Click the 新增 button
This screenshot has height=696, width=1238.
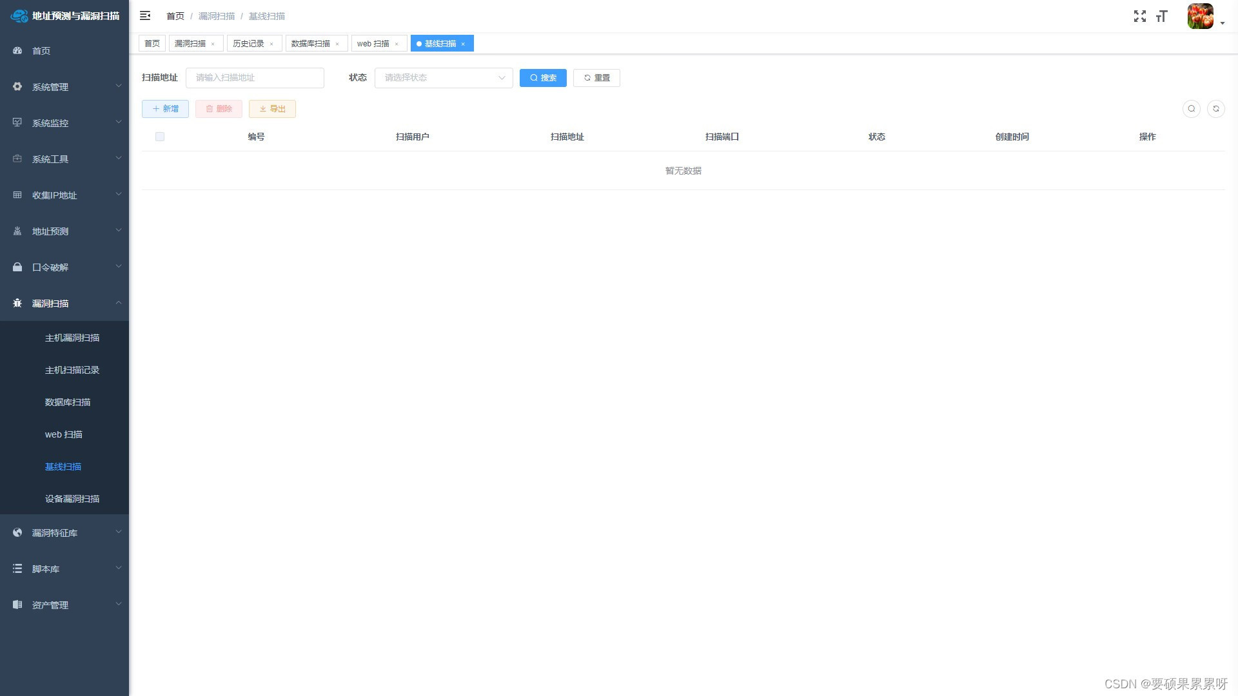(x=165, y=109)
